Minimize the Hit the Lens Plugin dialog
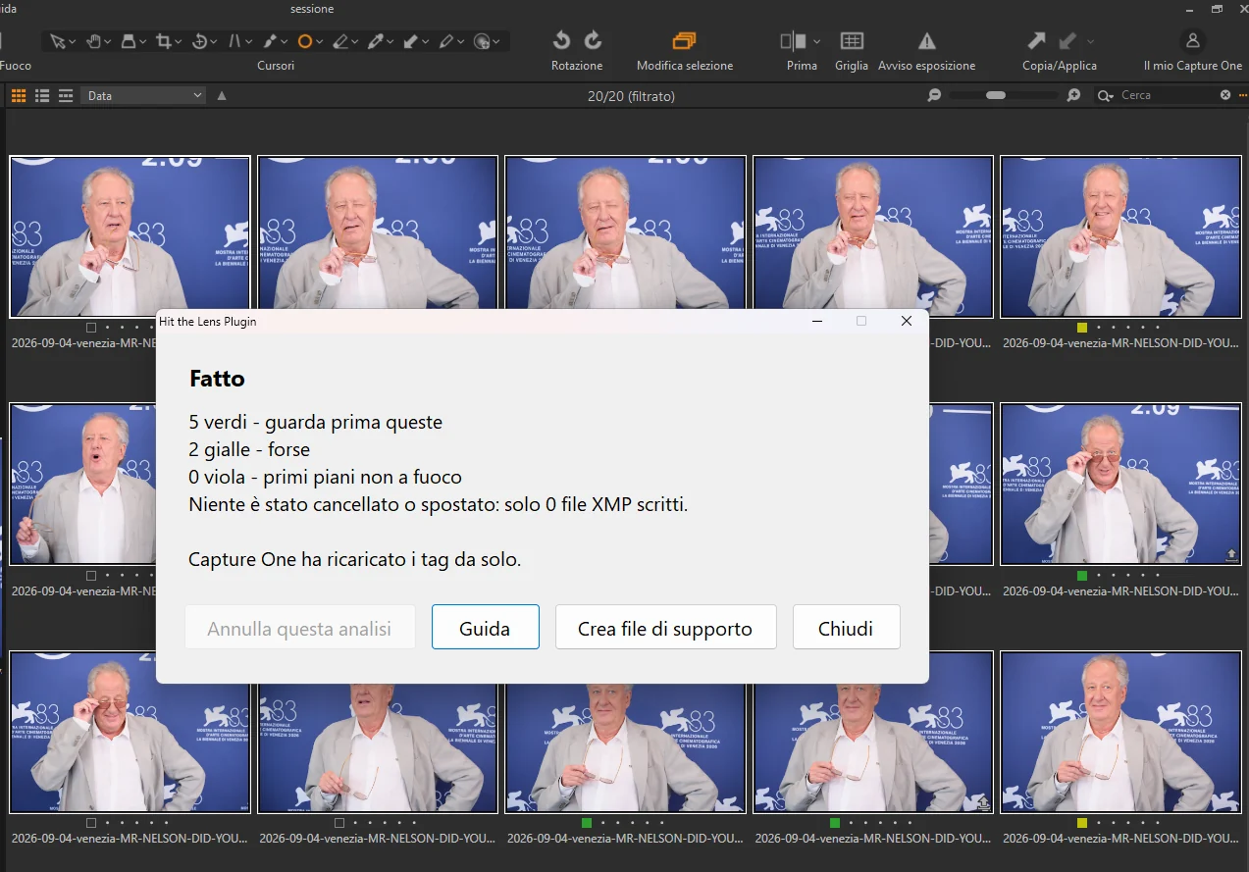 pyautogui.click(x=816, y=321)
